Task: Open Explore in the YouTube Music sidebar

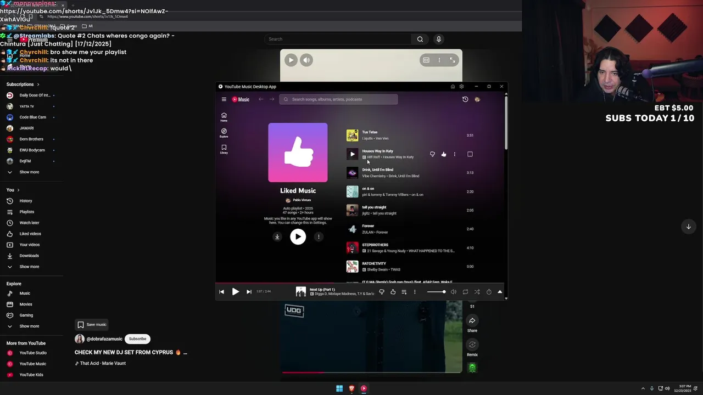Action: [x=224, y=133]
